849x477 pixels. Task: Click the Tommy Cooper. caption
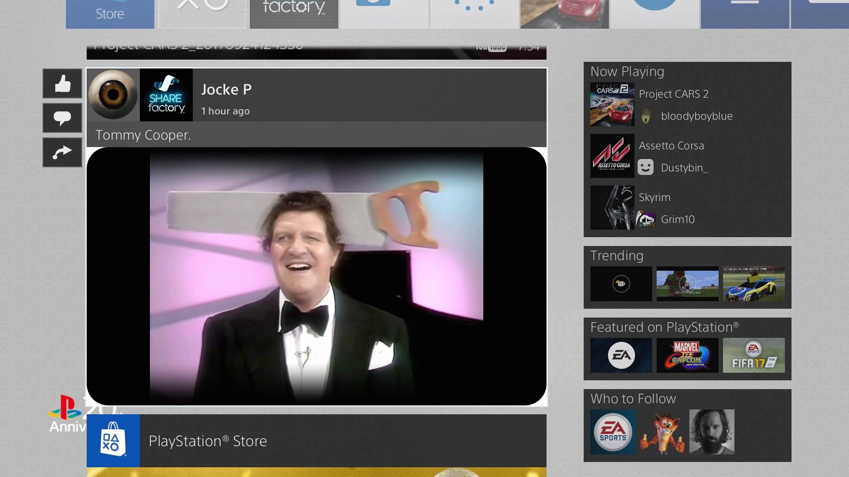[x=143, y=135]
